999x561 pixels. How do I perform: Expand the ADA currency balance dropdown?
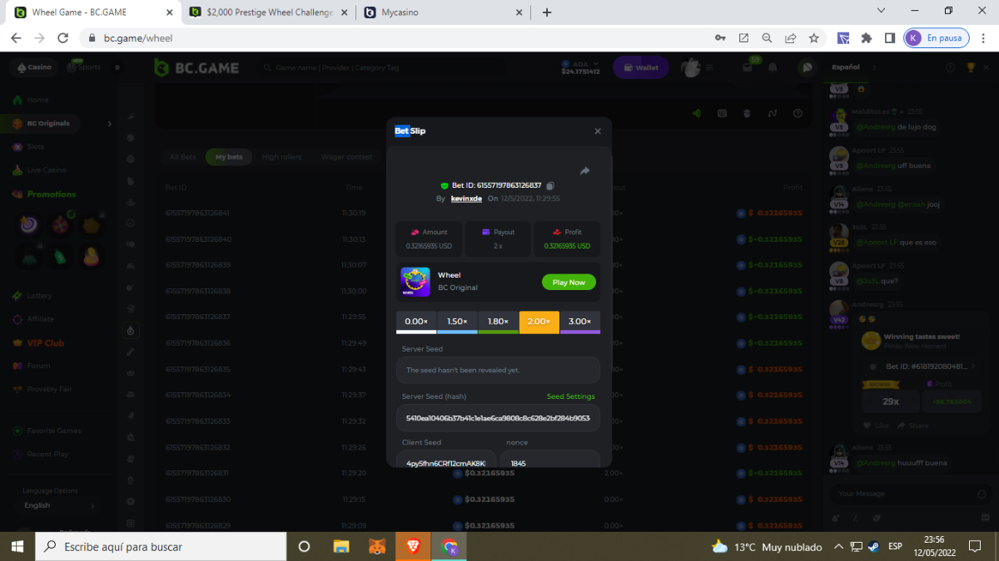point(580,67)
